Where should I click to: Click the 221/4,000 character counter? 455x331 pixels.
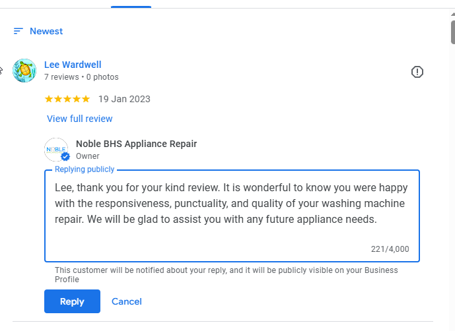tap(390, 249)
